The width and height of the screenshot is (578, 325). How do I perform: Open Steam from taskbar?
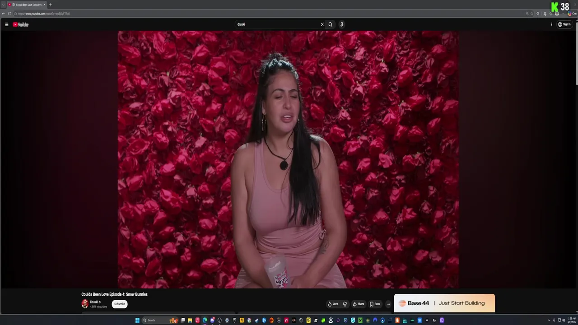pyautogui.click(x=256, y=320)
